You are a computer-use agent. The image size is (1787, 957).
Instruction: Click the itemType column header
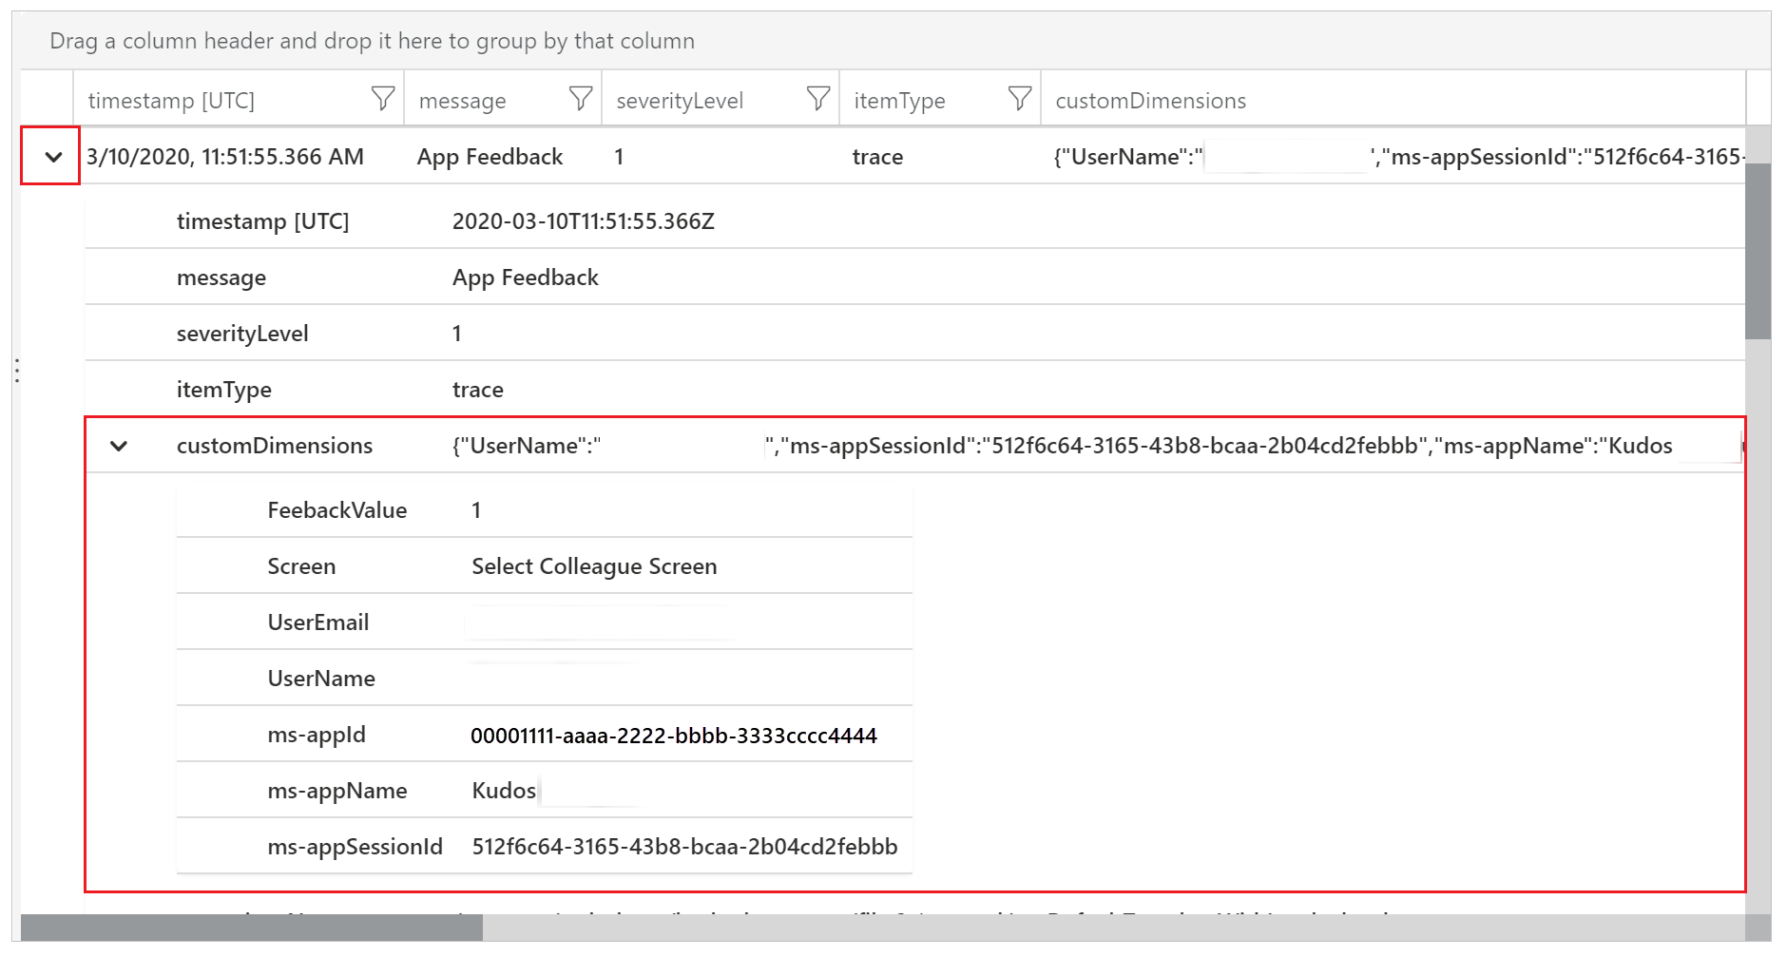[x=899, y=101]
